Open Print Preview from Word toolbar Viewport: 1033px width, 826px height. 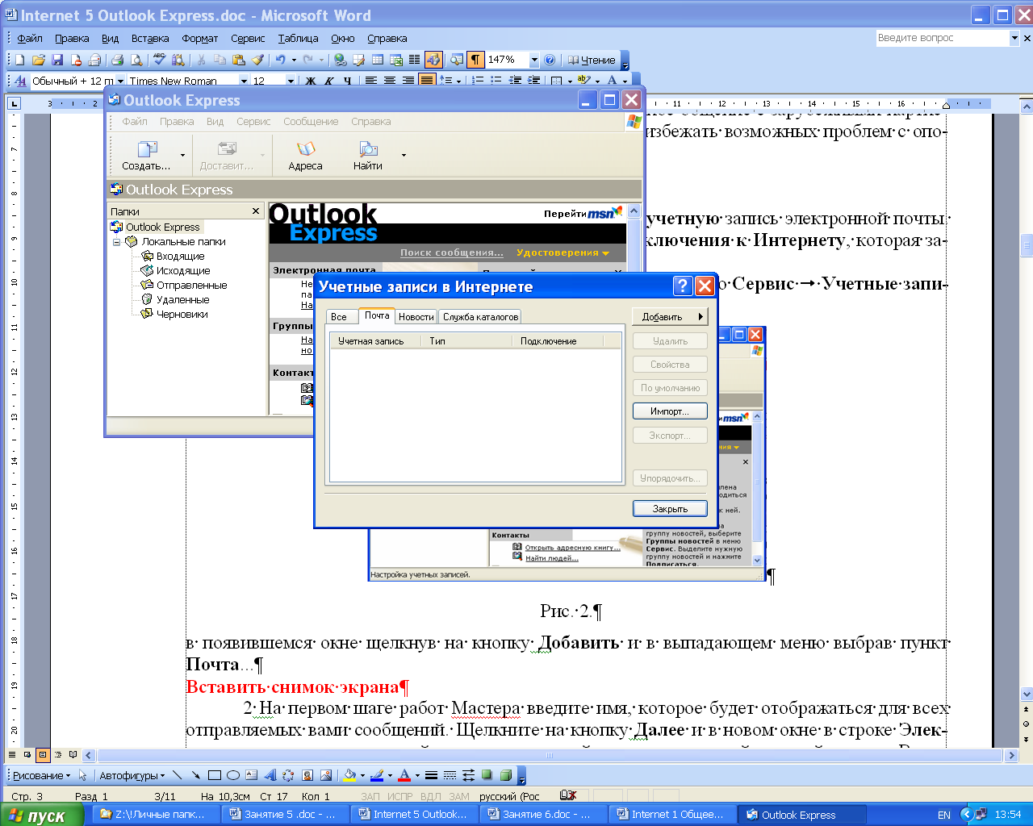136,60
